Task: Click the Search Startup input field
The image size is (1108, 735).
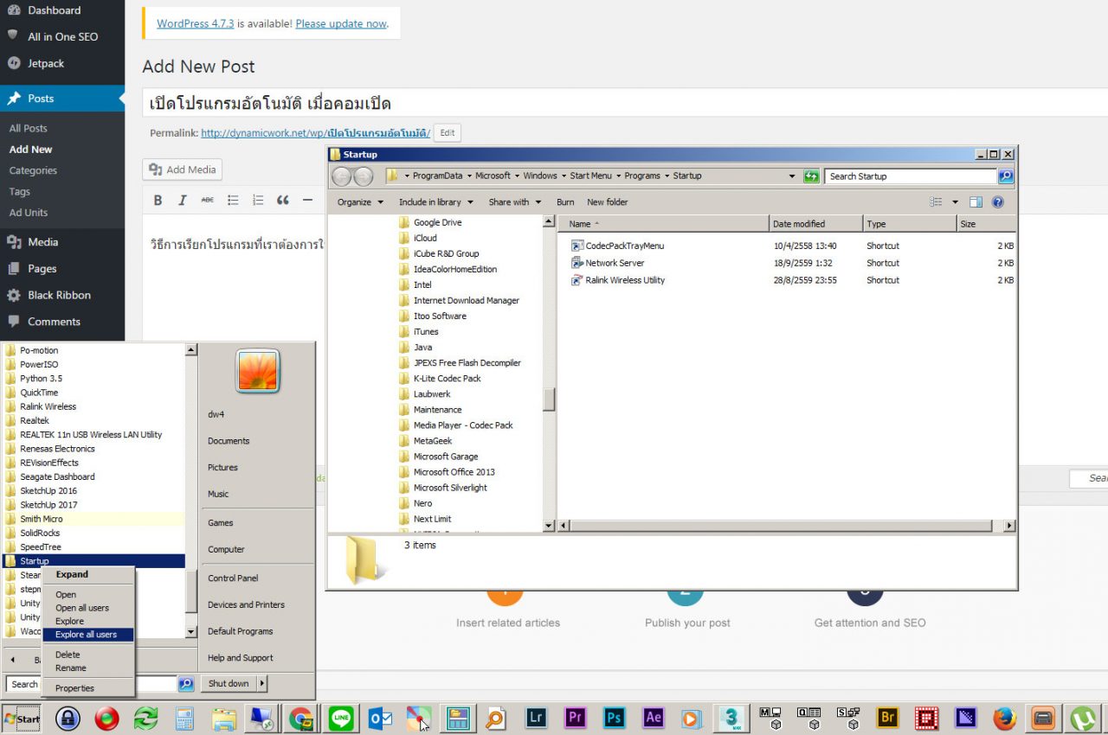Action: point(911,176)
